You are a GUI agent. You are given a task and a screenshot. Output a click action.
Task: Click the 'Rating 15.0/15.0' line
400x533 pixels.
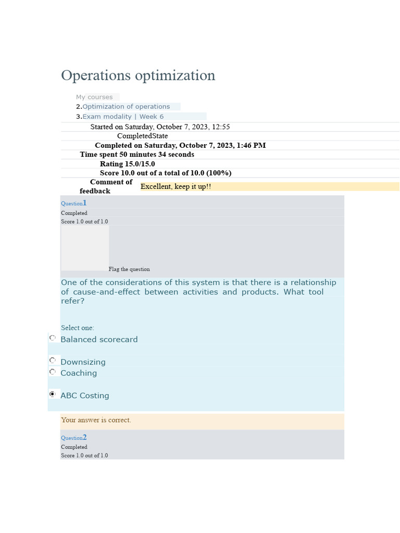tap(127, 164)
